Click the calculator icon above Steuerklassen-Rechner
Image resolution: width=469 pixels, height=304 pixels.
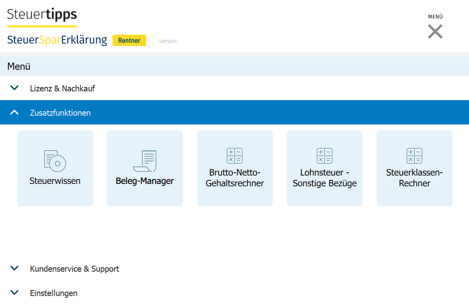[x=414, y=156]
